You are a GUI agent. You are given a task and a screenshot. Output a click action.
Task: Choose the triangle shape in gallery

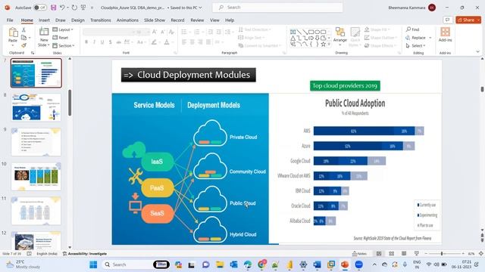click(293, 39)
